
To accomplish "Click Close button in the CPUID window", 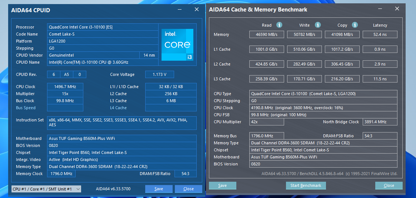I will coord(189,189).
